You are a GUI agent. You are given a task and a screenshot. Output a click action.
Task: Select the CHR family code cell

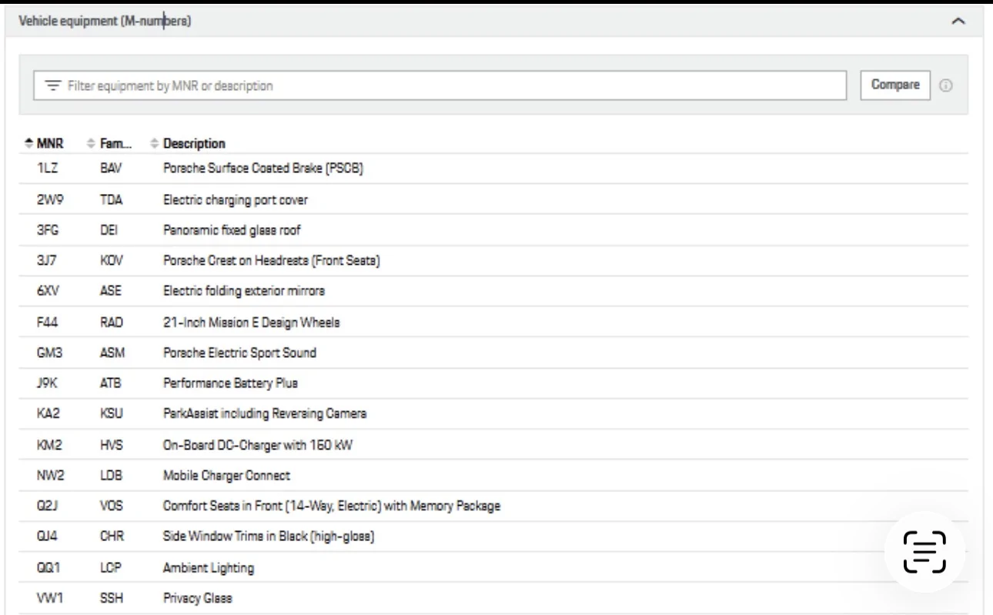pyautogui.click(x=112, y=536)
